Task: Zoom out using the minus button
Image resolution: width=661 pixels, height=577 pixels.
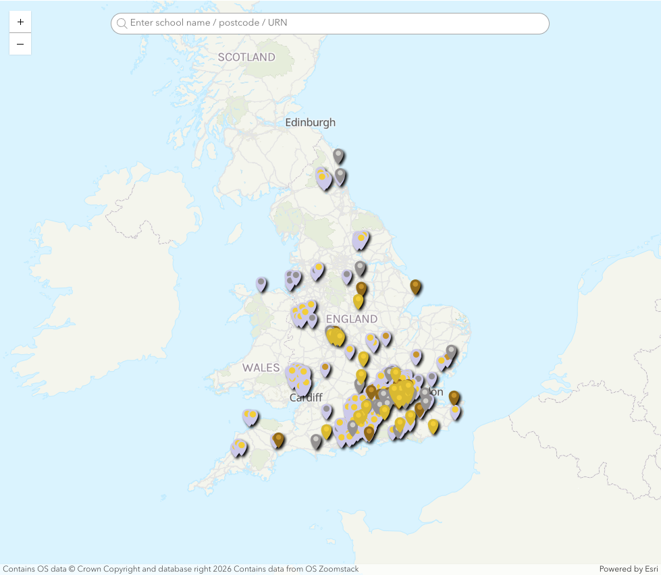Action: click(20, 44)
